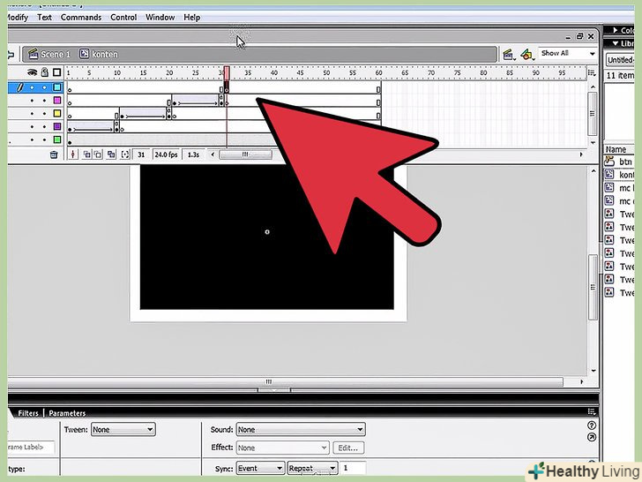Image resolution: width=642 pixels, height=482 pixels.
Task: Open Modify Onion Markers options
Action: (x=125, y=154)
